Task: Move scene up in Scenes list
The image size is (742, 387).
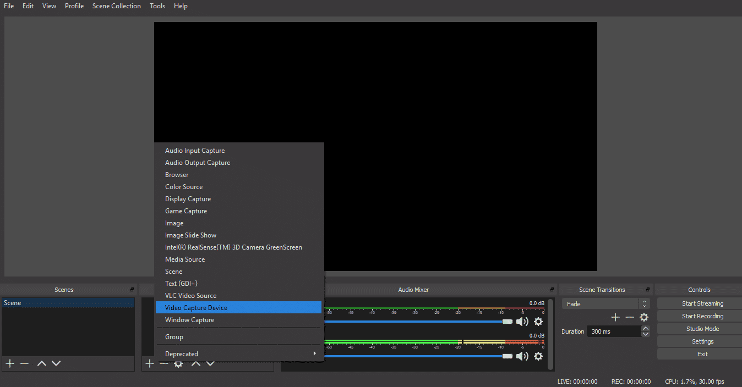Action: 41,363
